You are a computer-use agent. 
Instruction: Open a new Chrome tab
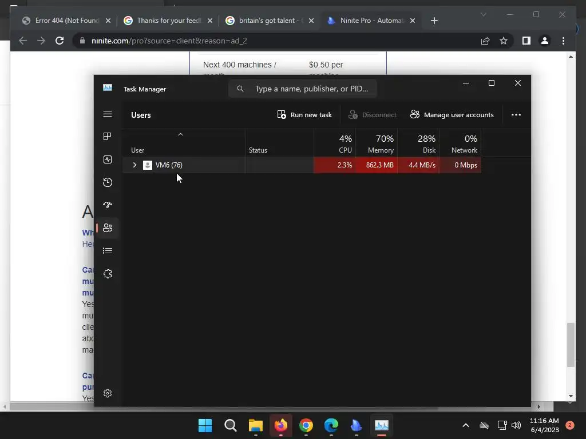pyautogui.click(x=434, y=21)
